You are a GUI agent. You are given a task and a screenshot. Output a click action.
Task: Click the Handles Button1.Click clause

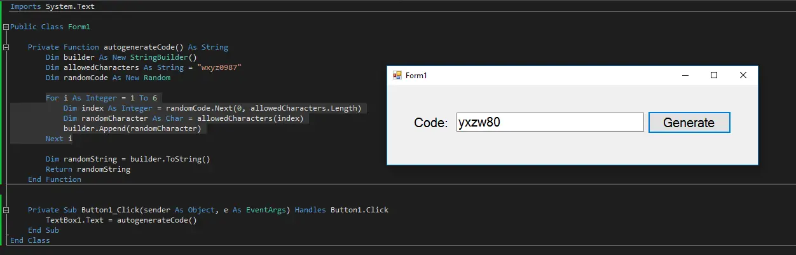click(x=341, y=210)
